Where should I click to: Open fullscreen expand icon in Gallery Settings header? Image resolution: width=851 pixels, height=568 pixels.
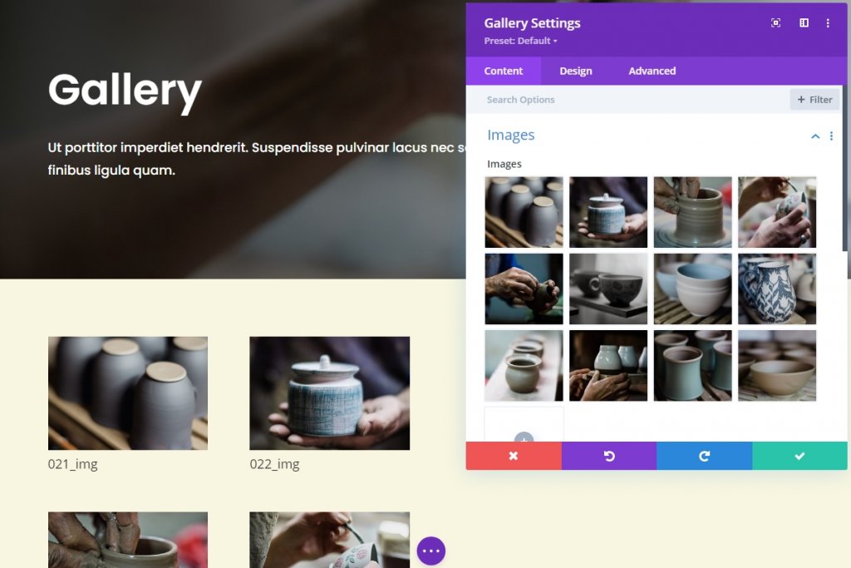pos(775,22)
